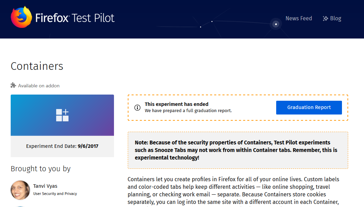Click the sparkle icon beside Blog
364x207 pixels.
[x=325, y=19]
